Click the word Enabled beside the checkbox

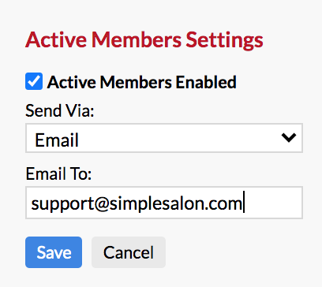coord(206,81)
